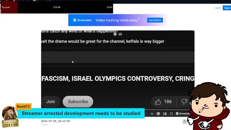This screenshot has width=231, height=130.
Task: Click the Red473 username label
Action: click(23, 107)
